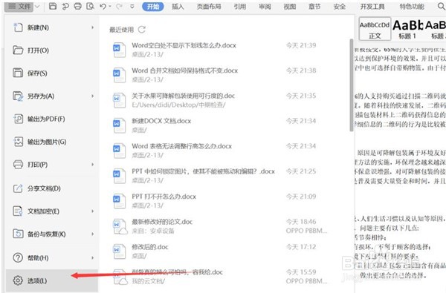Click the 帮助 question mark icon
Image resolution: width=446 pixels, height=293 pixels.
pyautogui.click(x=18, y=258)
